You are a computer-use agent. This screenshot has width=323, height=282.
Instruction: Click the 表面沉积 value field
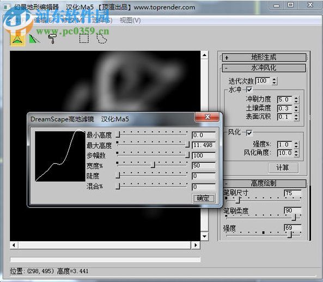pyautogui.click(x=285, y=117)
